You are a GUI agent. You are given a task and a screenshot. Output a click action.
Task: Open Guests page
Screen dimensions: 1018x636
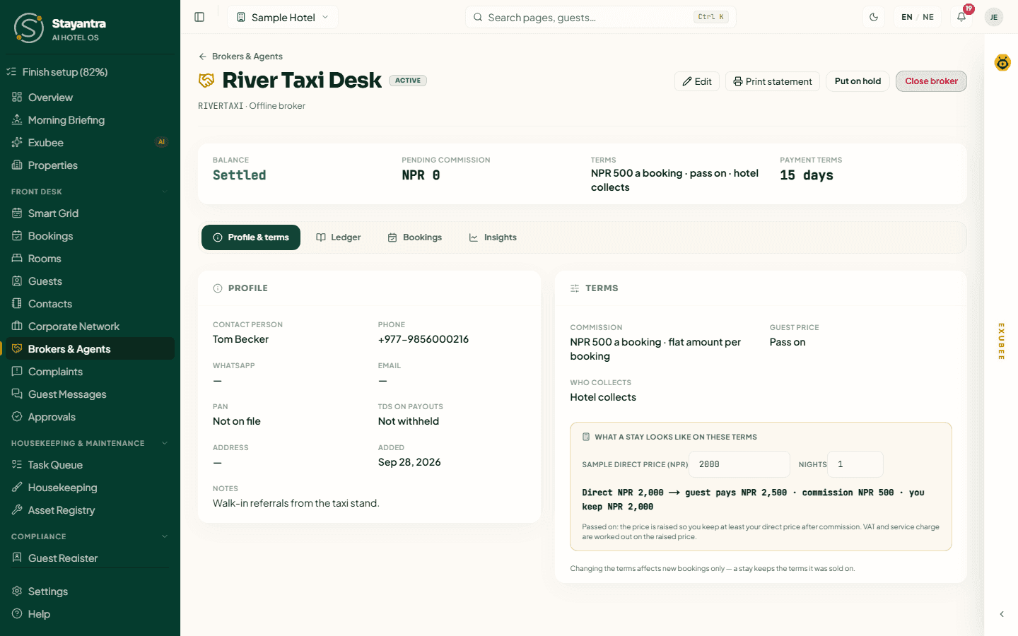click(90, 281)
